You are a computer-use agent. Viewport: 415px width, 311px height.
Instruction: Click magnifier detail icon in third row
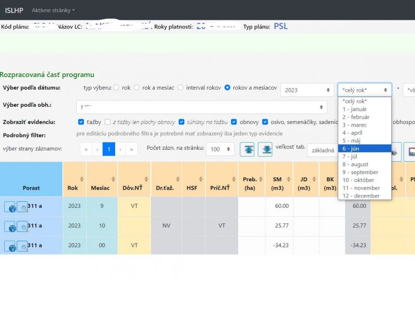pyautogui.click(x=22, y=246)
